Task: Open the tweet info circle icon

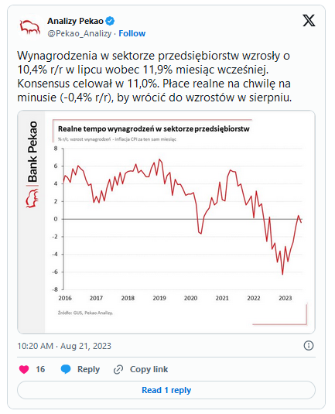Action: (309, 345)
